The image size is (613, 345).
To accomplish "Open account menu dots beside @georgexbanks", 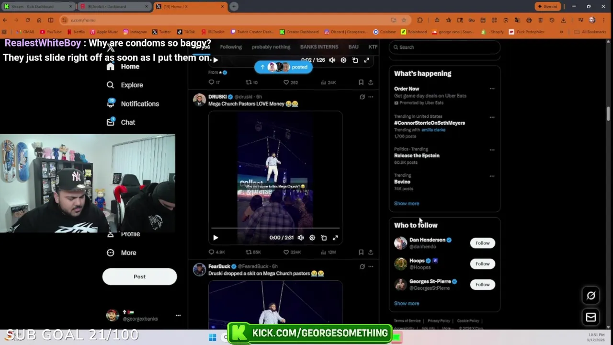I will click(178, 315).
